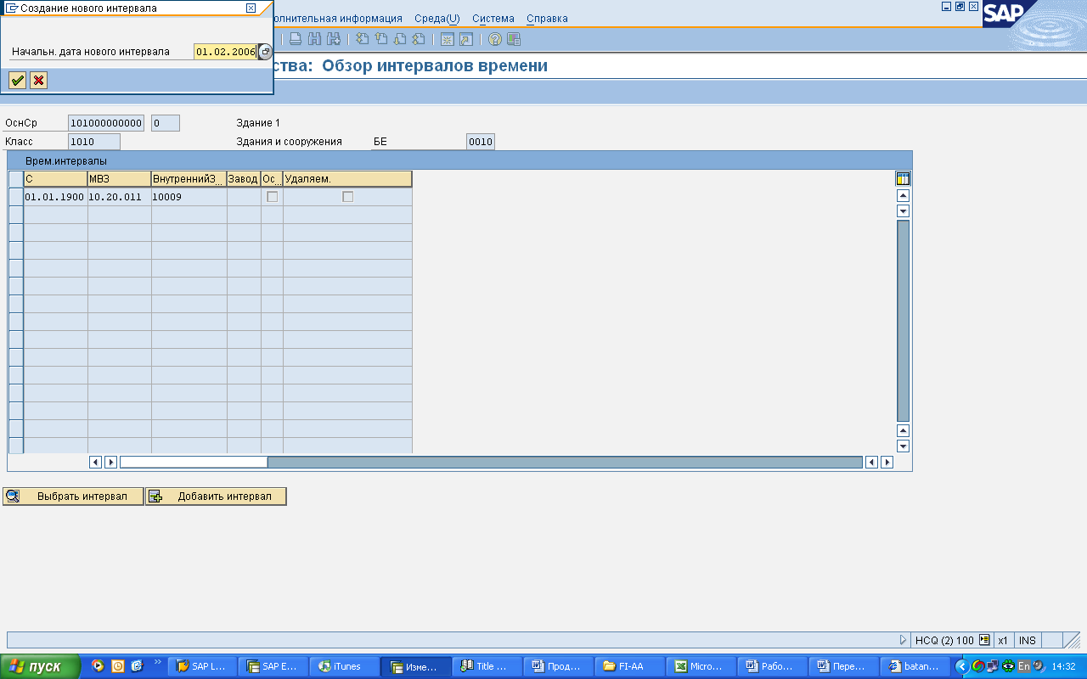
Task: Click the Create new session icon
Action: pyautogui.click(x=447, y=39)
